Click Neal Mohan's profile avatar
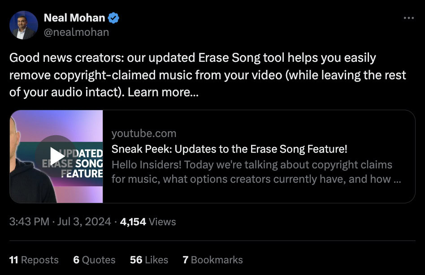The width and height of the screenshot is (425, 275). [24, 25]
